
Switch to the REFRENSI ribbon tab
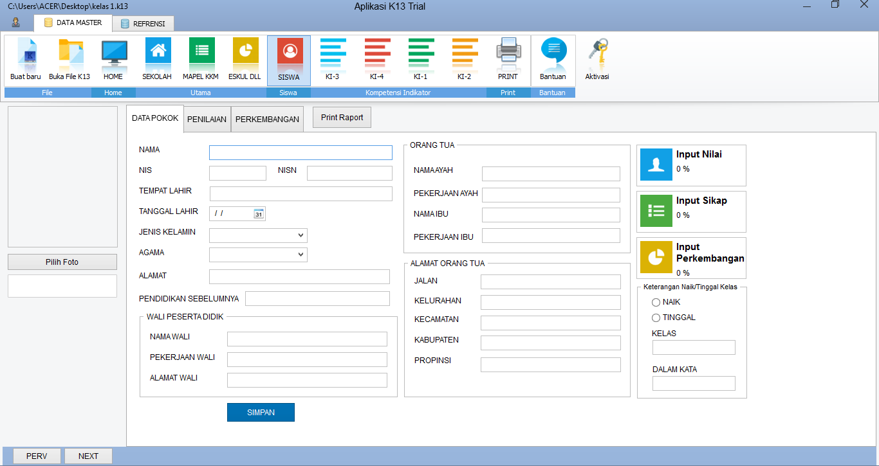point(143,24)
